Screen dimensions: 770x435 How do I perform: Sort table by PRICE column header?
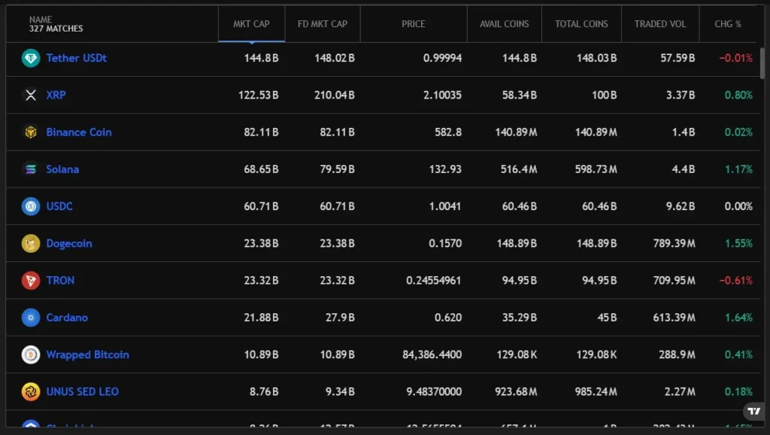(413, 24)
